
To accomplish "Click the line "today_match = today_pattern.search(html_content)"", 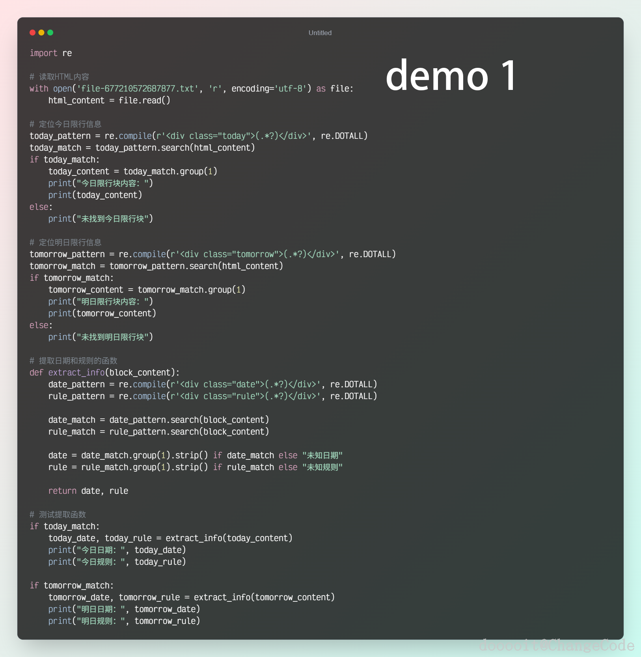I will (x=142, y=148).
